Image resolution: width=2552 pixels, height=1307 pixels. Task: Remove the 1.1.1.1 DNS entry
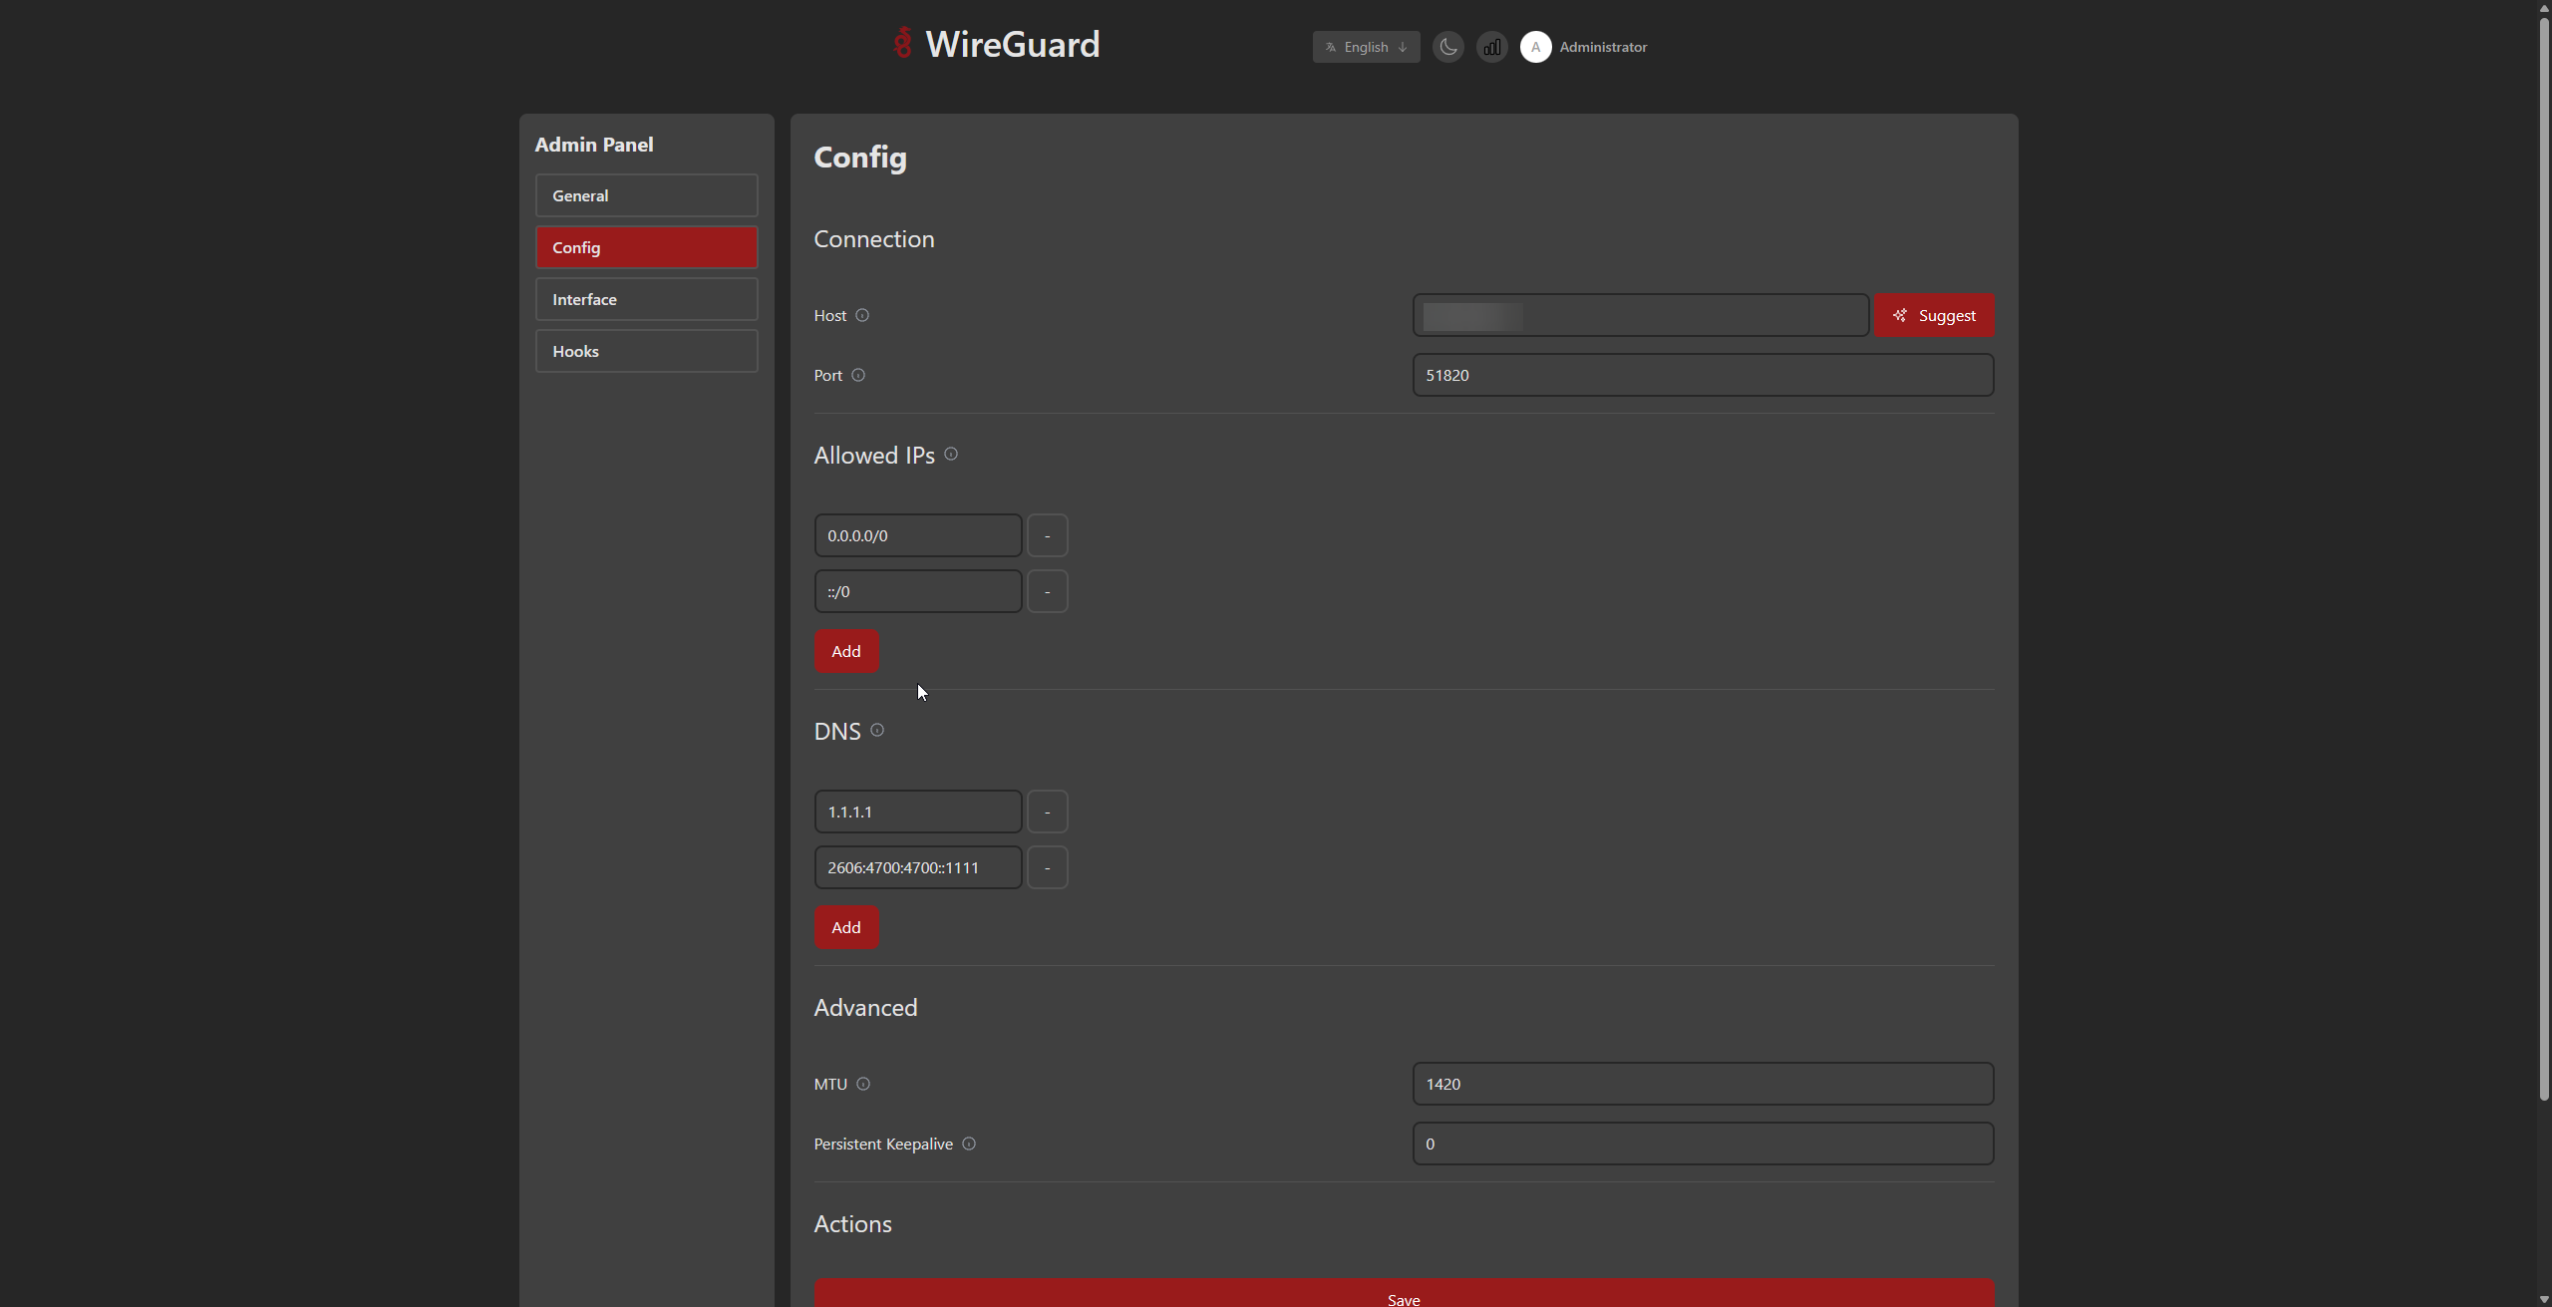[1047, 812]
